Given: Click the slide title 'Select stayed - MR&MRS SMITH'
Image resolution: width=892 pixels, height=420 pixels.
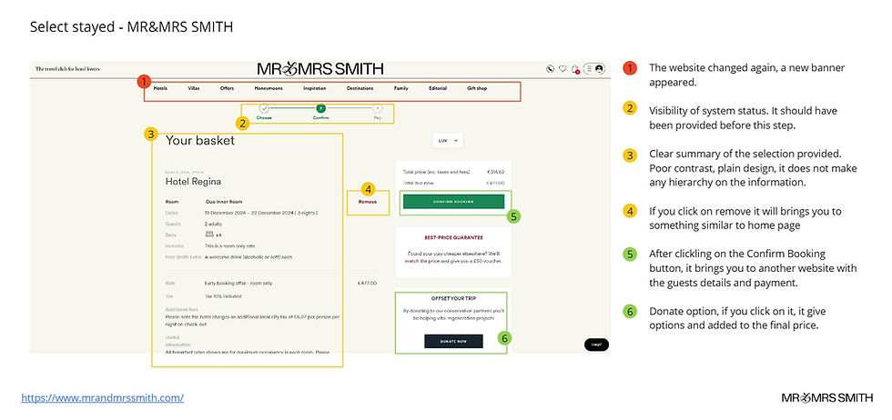Looking at the screenshot, I should pos(131,26).
